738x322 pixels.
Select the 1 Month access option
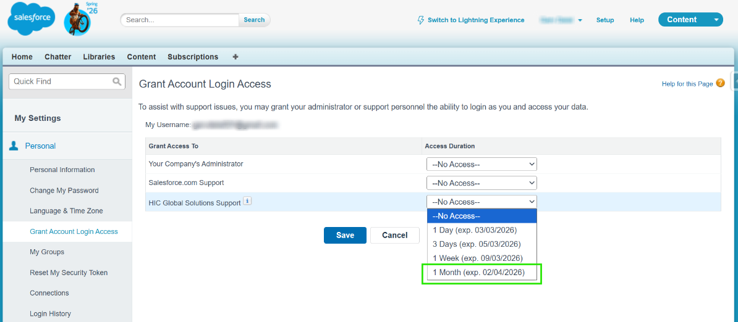[x=478, y=273]
